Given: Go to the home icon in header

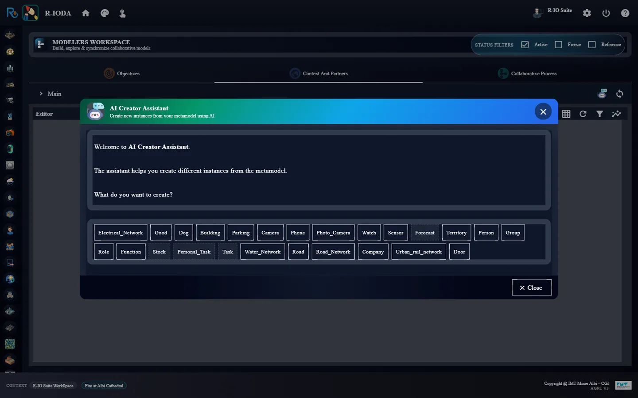Looking at the screenshot, I should [86, 13].
